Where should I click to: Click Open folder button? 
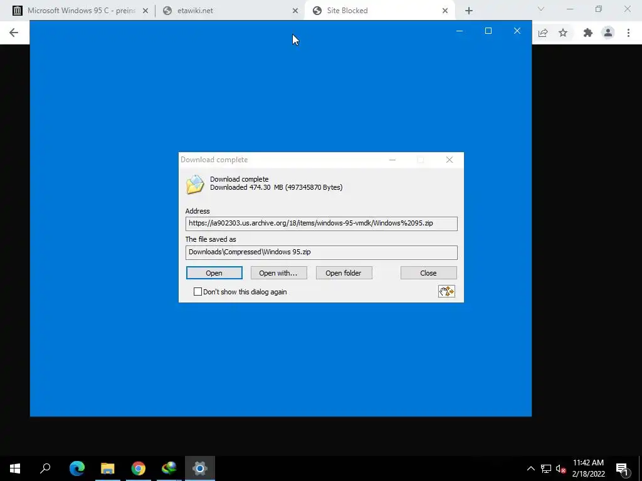point(344,273)
